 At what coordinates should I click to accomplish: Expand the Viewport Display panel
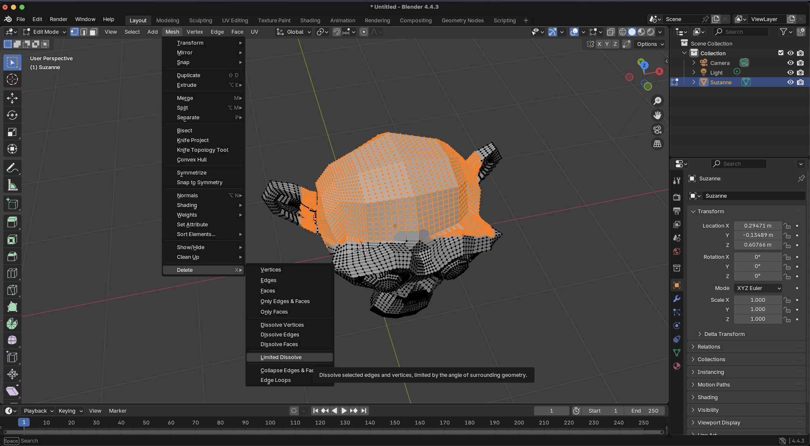(x=719, y=422)
